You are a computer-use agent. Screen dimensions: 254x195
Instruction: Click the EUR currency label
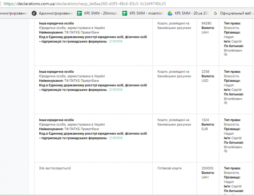pyautogui.click(x=205, y=129)
